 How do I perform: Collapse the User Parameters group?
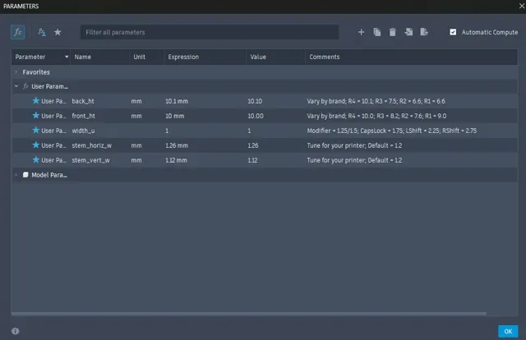(x=16, y=86)
